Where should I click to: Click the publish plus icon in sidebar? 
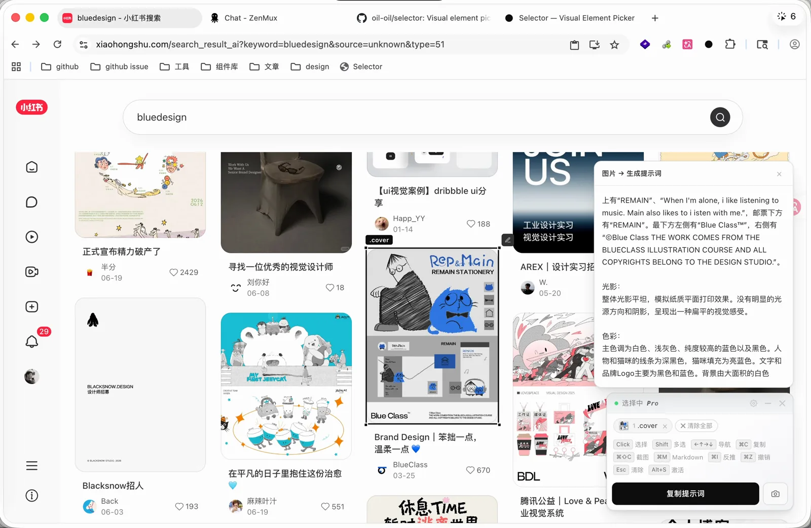(31, 307)
